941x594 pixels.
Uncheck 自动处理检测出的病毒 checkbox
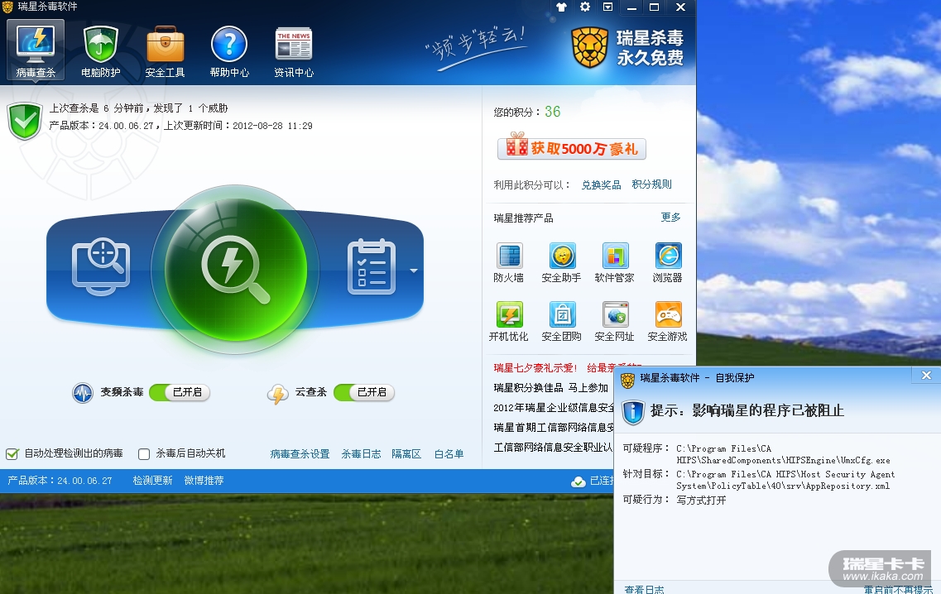tap(12, 453)
